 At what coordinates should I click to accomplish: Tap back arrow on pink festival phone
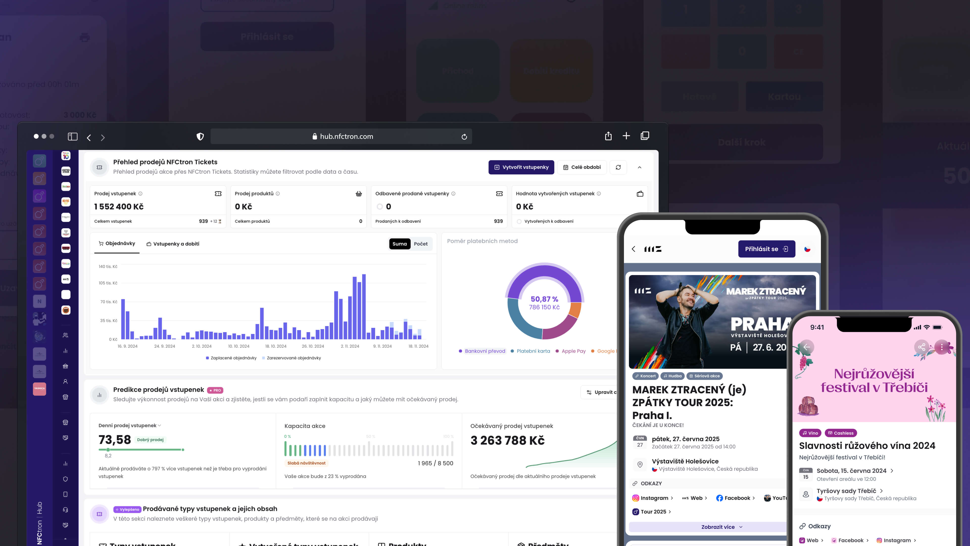point(807,347)
